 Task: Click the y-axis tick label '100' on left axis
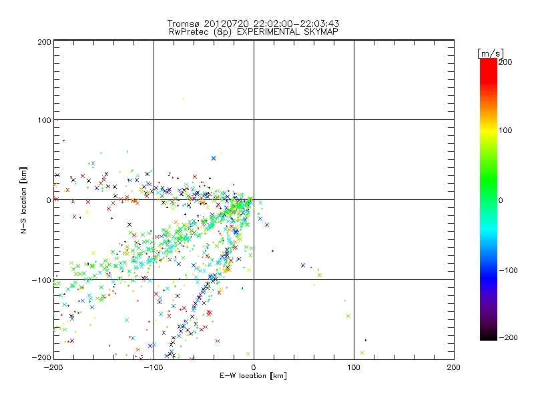click(44, 120)
